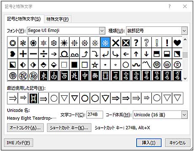The width and height of the screenshot is (194, 152).
Task: Select the outlined white exclamation mark symbol
Action: [156, 43]
